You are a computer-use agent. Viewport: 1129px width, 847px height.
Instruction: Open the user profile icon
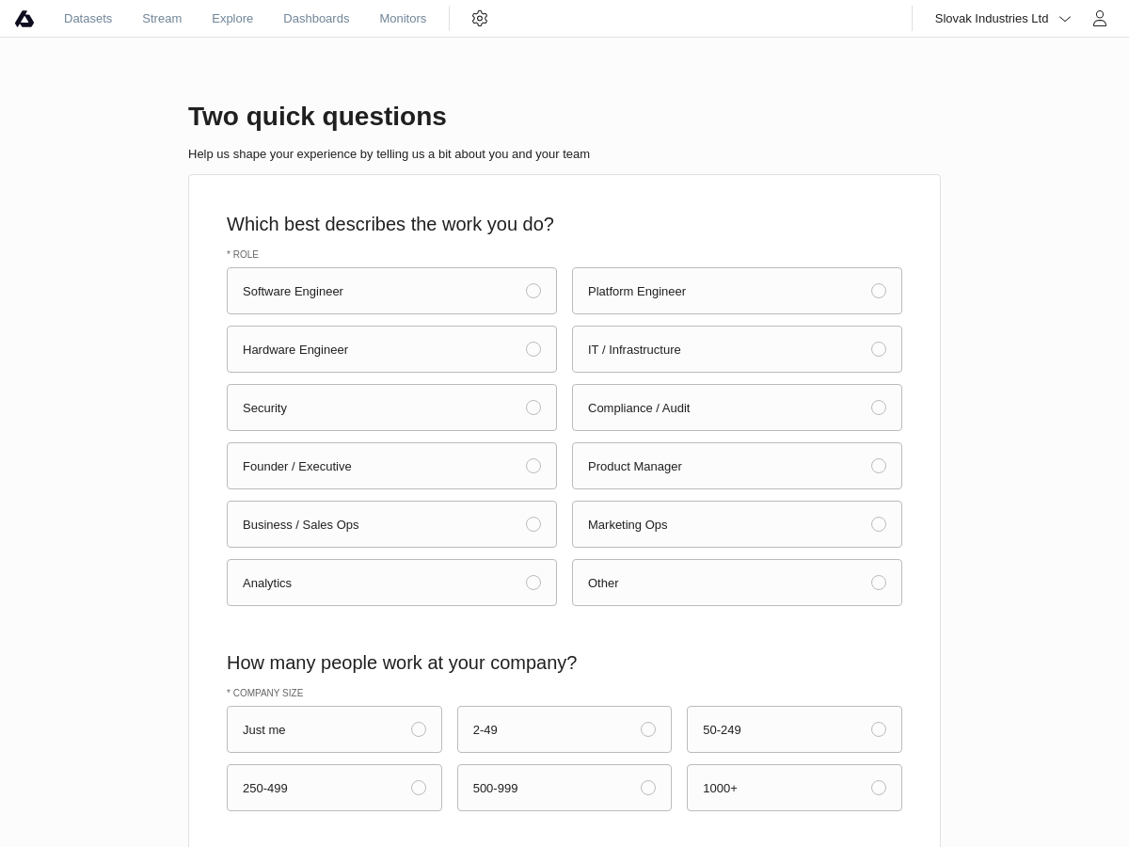(1099, 19)
